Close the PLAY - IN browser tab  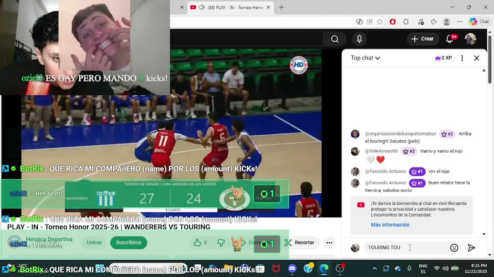pyautogui.click(x=268, y=7)
